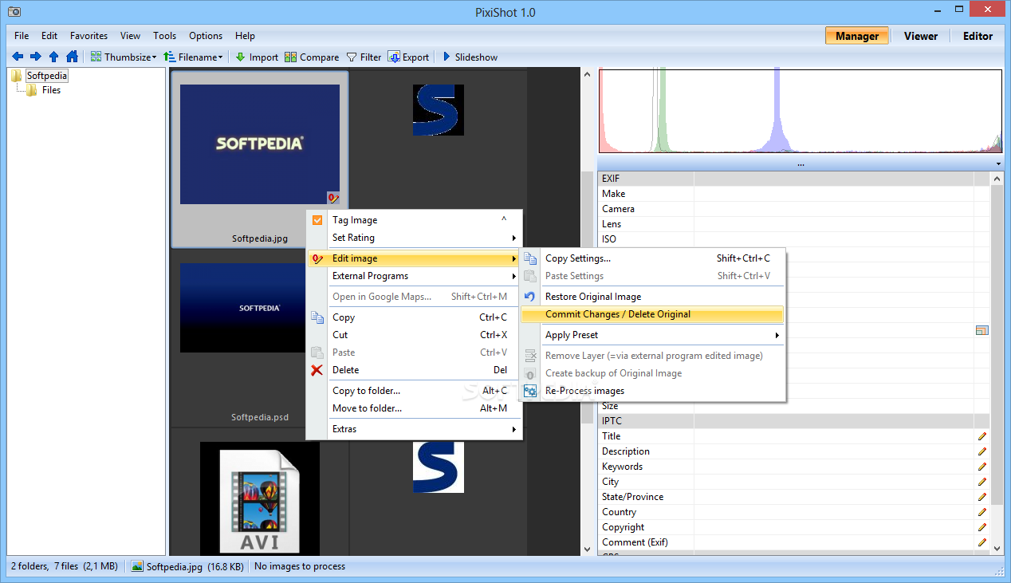Open the Help menu
The image size is (1011, 583).
(x=245, y=36)
